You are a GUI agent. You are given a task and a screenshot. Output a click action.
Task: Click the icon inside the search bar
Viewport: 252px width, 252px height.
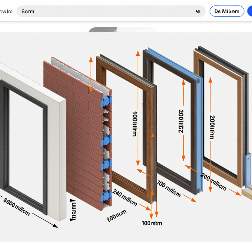click(x=198, y=11)
